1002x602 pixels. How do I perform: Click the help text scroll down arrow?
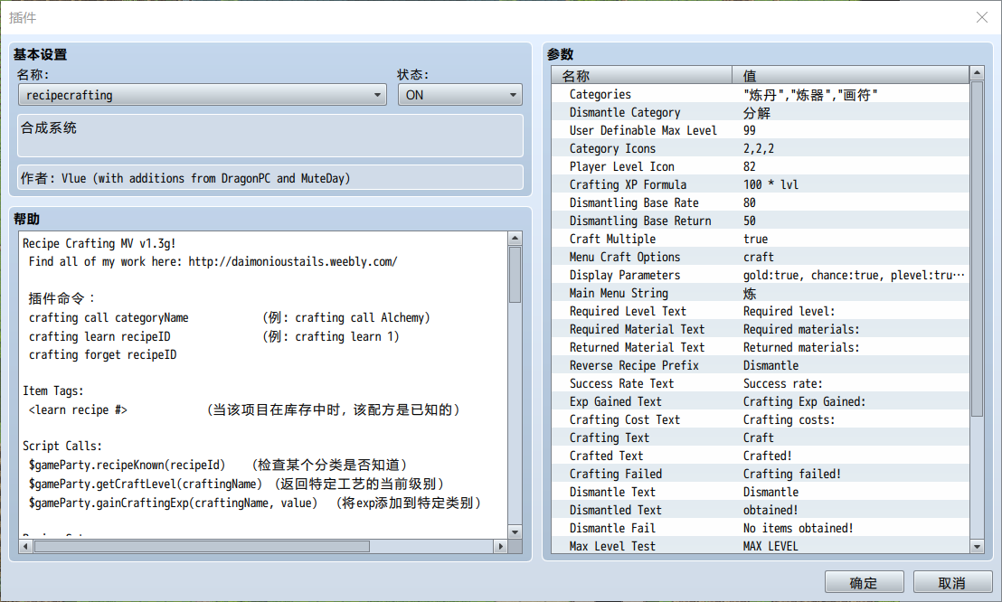(515, 531)
